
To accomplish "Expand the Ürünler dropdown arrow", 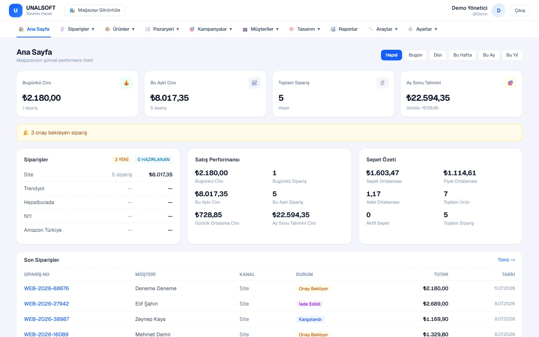I will 133,29.
